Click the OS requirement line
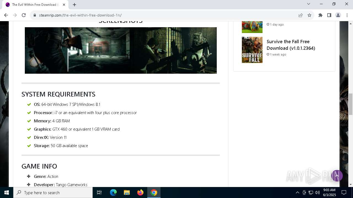This screenshot has width=353, height=198. click(x=67, y=105)
